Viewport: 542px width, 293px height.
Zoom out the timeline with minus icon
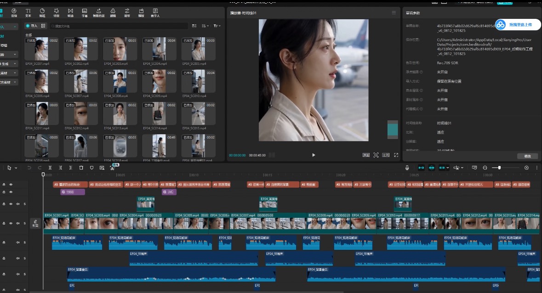[485, 168]
